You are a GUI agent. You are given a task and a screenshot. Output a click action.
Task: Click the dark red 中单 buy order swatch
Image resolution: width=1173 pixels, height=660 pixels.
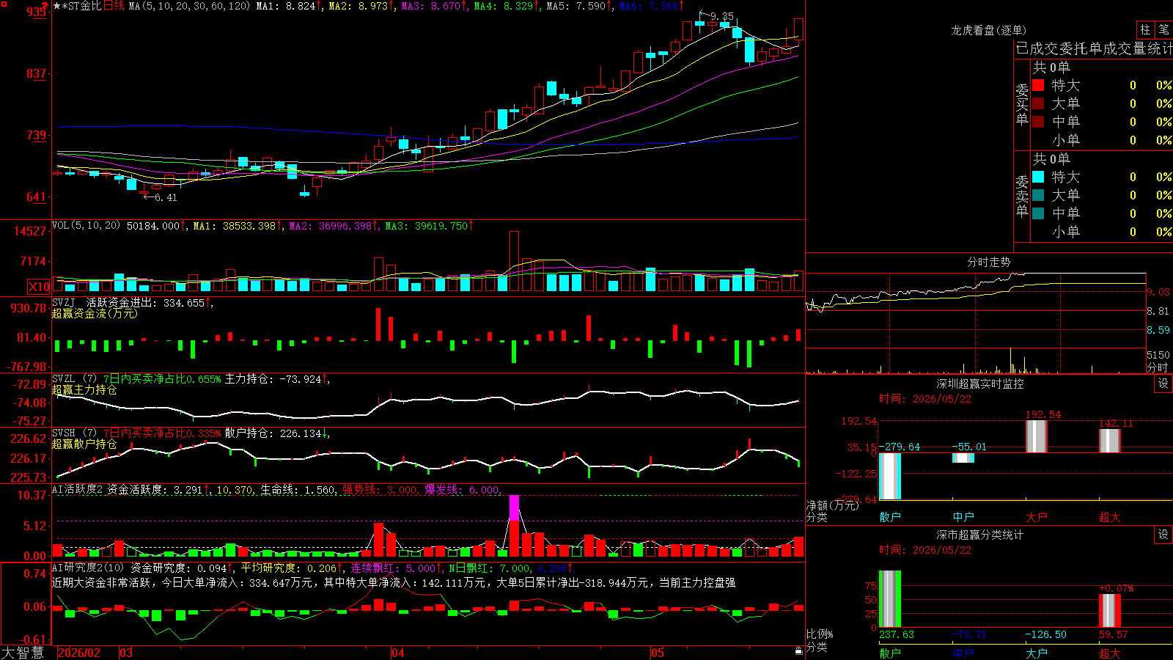[x=1038, y=122]
